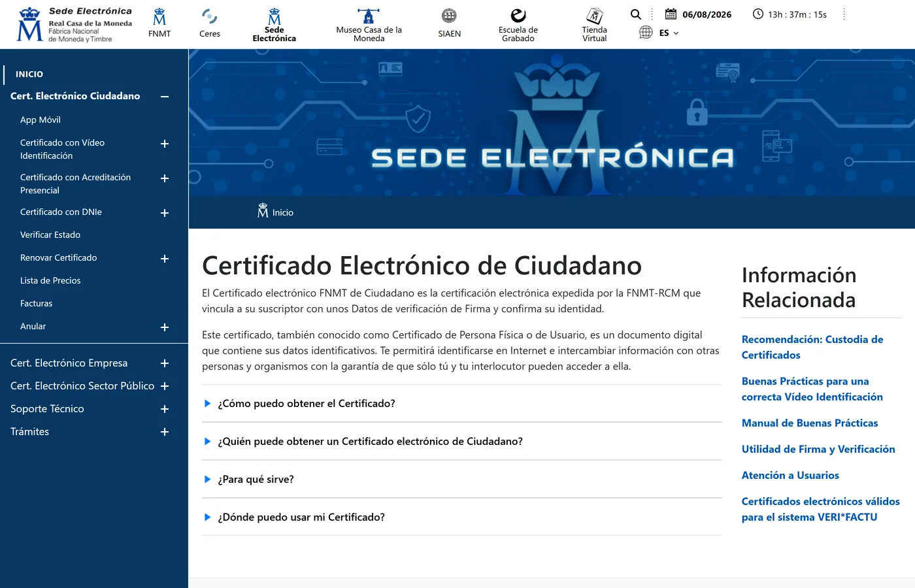
Task: Open the Ceres portal icon
Action: pyautogui.click(x=210, y=16)
